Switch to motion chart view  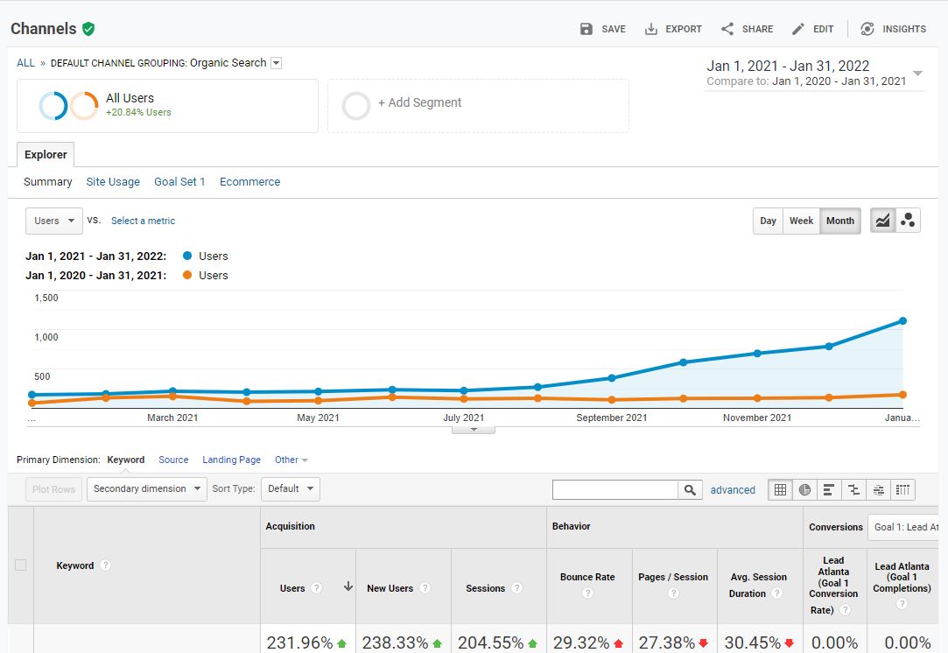[908, 221]
